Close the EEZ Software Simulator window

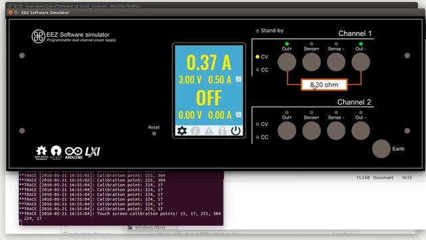11,13
